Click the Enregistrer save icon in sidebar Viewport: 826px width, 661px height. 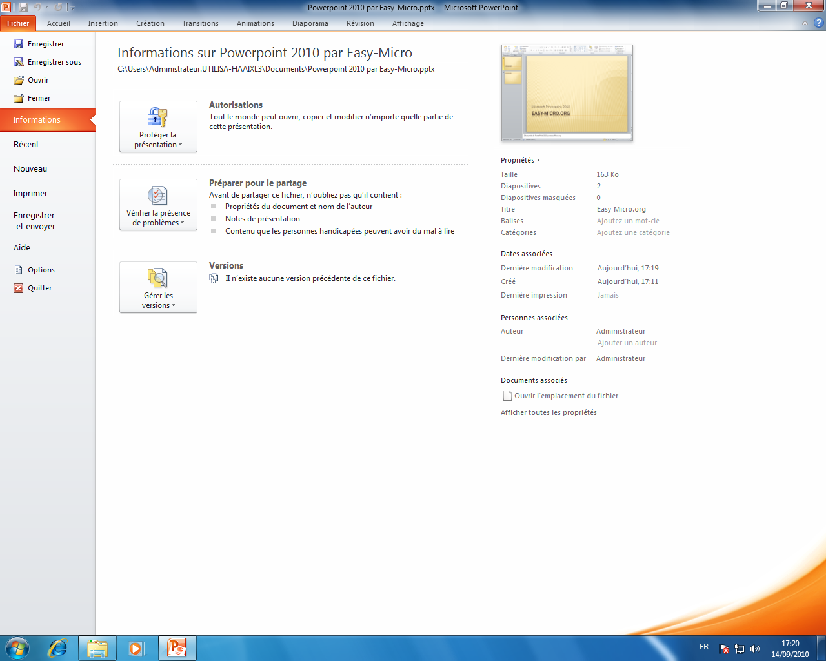pos(19,44)
